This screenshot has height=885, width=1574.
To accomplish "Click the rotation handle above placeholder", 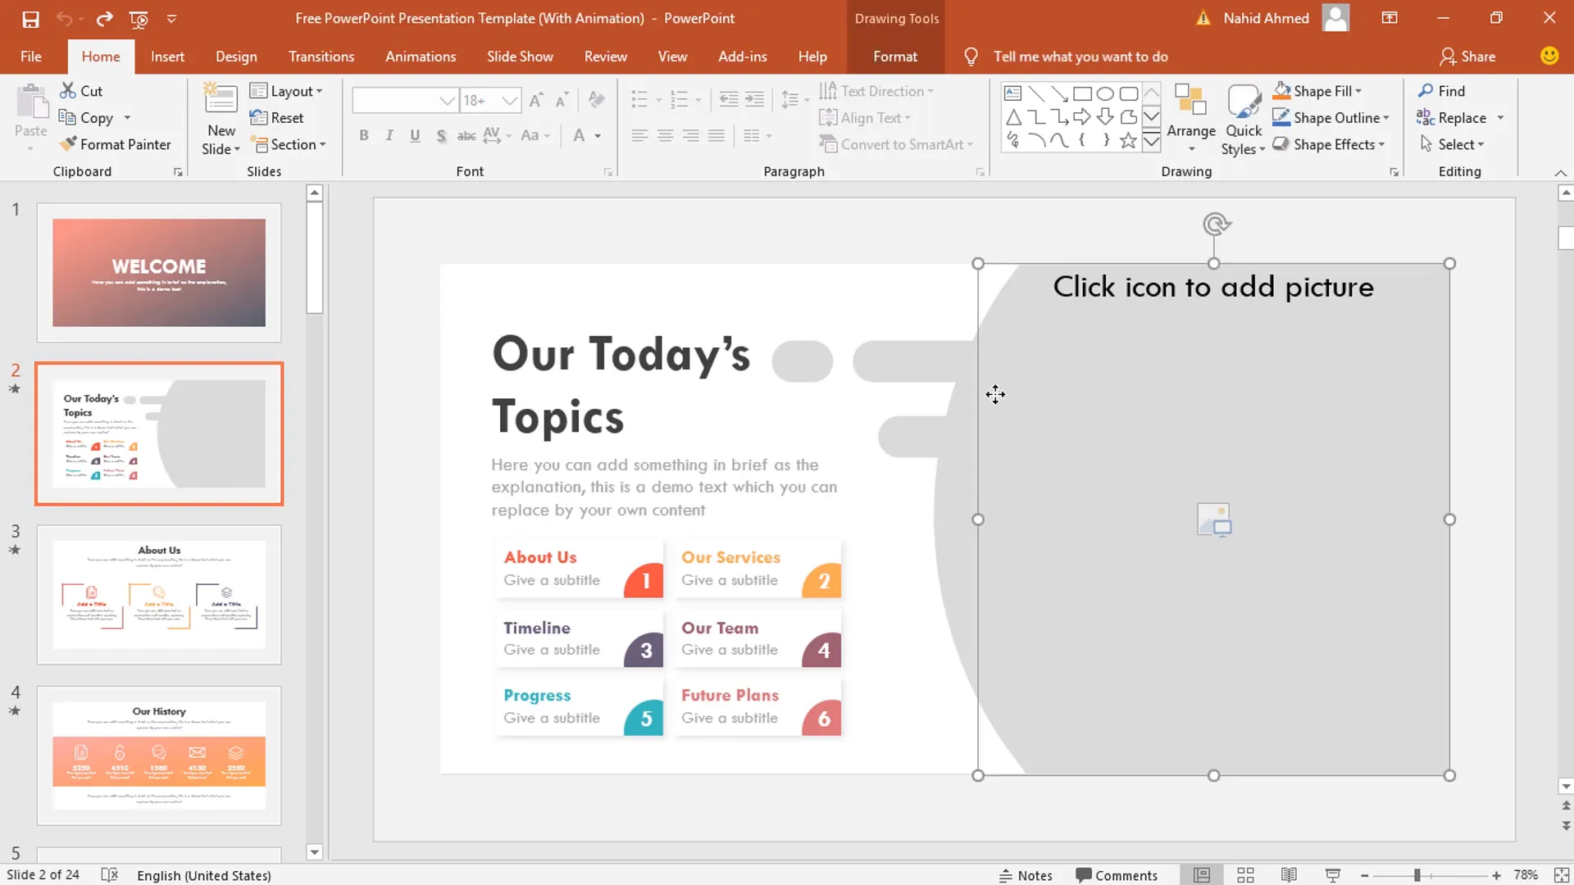I will pyautogui.click(x=1216, y=224).
